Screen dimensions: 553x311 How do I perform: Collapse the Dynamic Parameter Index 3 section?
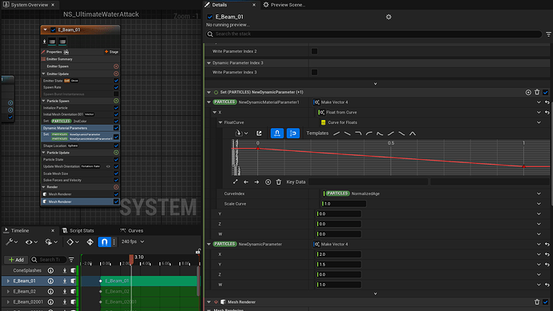click(209, 63)
